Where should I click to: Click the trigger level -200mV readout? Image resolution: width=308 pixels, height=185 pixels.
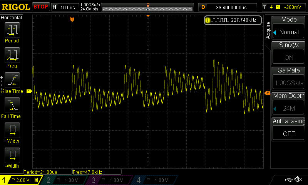pos(293,7)
